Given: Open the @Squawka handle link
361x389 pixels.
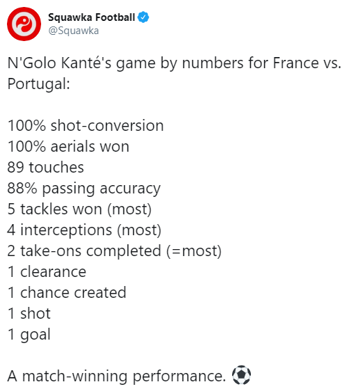Looking at the screenshot, I should click(74, 31).
